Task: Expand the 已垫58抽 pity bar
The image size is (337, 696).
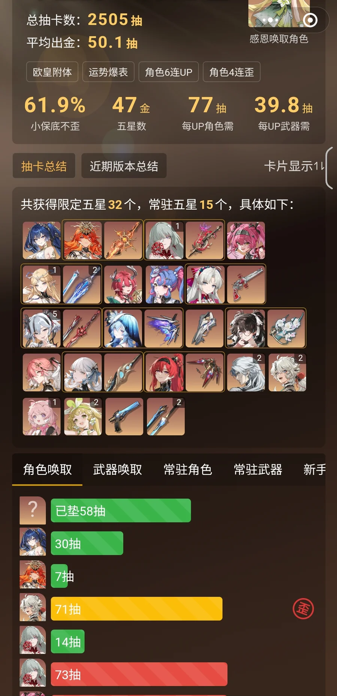Action: coord(121,510)
